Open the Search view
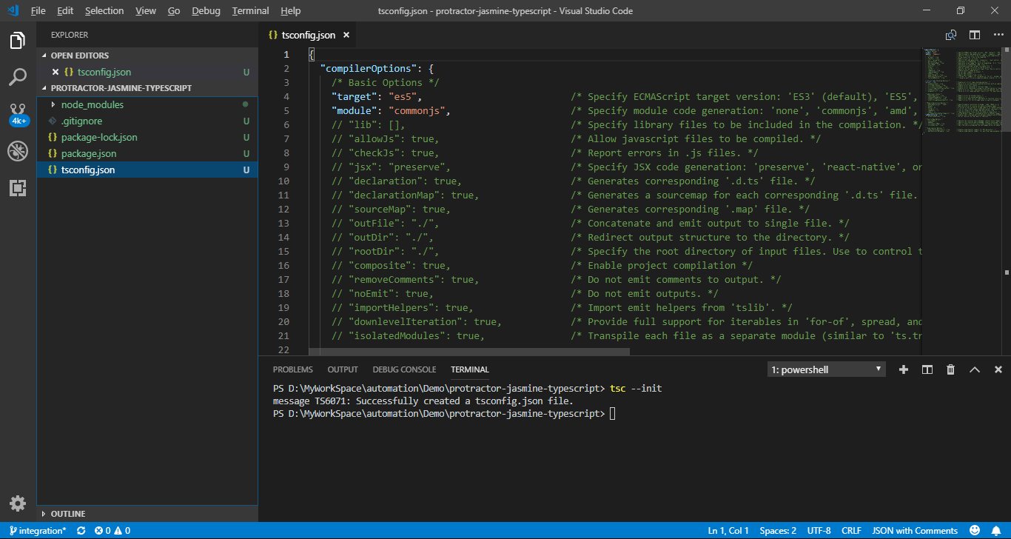 coord(18,76)
